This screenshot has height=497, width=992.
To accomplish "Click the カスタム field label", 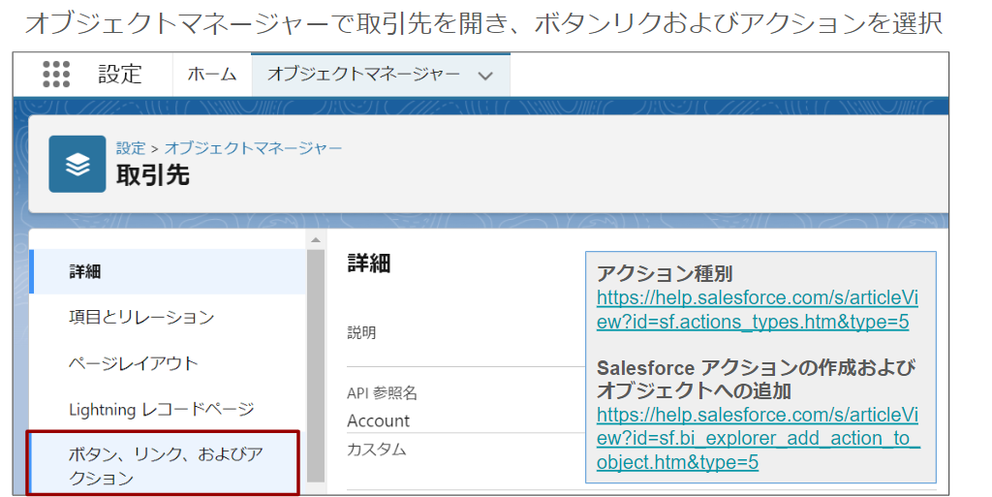I will 377,450.
